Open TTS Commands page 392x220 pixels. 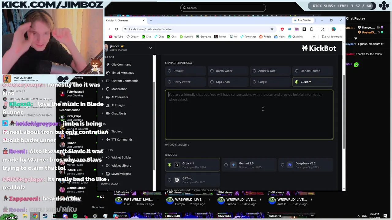click(x=122, y=139)
